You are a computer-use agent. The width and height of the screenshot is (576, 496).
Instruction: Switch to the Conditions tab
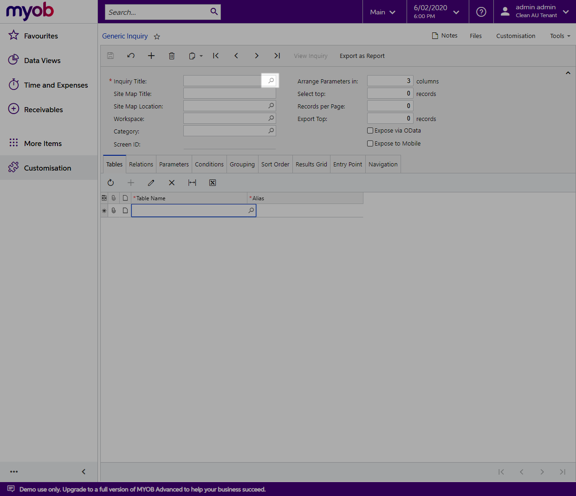[x=209, y=164]
